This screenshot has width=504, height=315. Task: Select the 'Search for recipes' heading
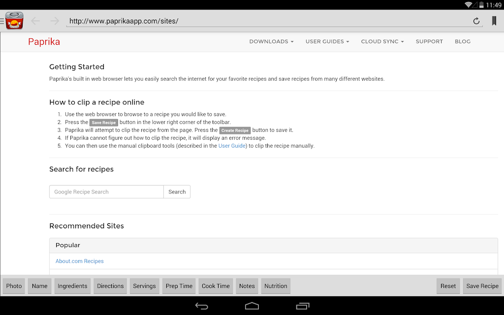(x=81, y=169)
